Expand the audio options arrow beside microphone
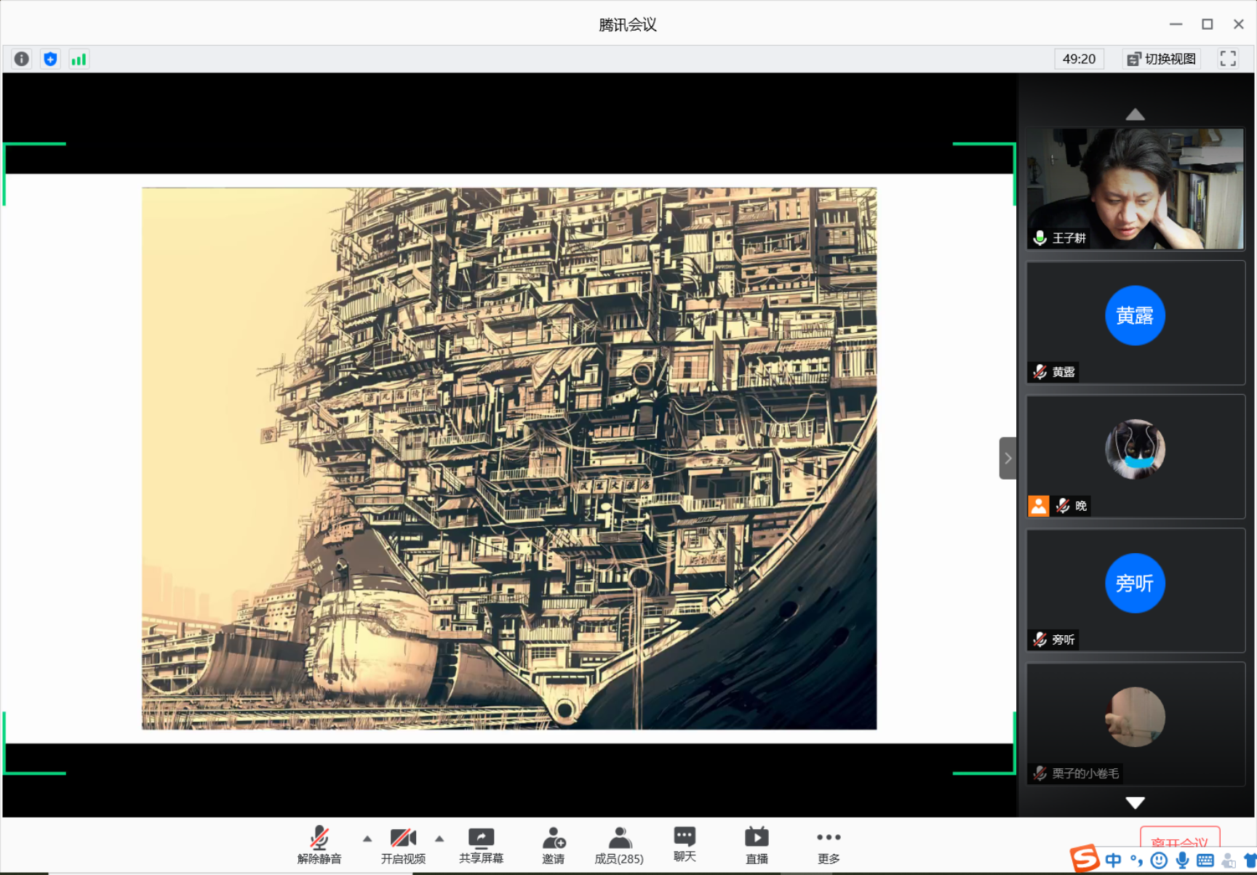 [367, 839]
